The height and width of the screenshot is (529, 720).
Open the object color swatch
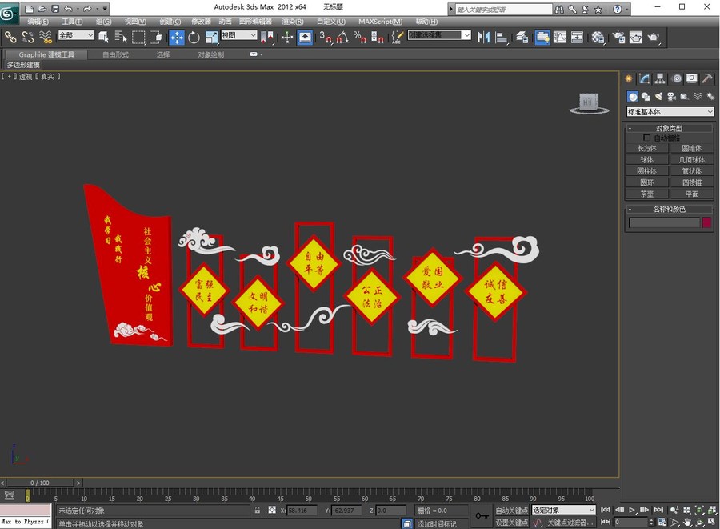pos(706,222)
